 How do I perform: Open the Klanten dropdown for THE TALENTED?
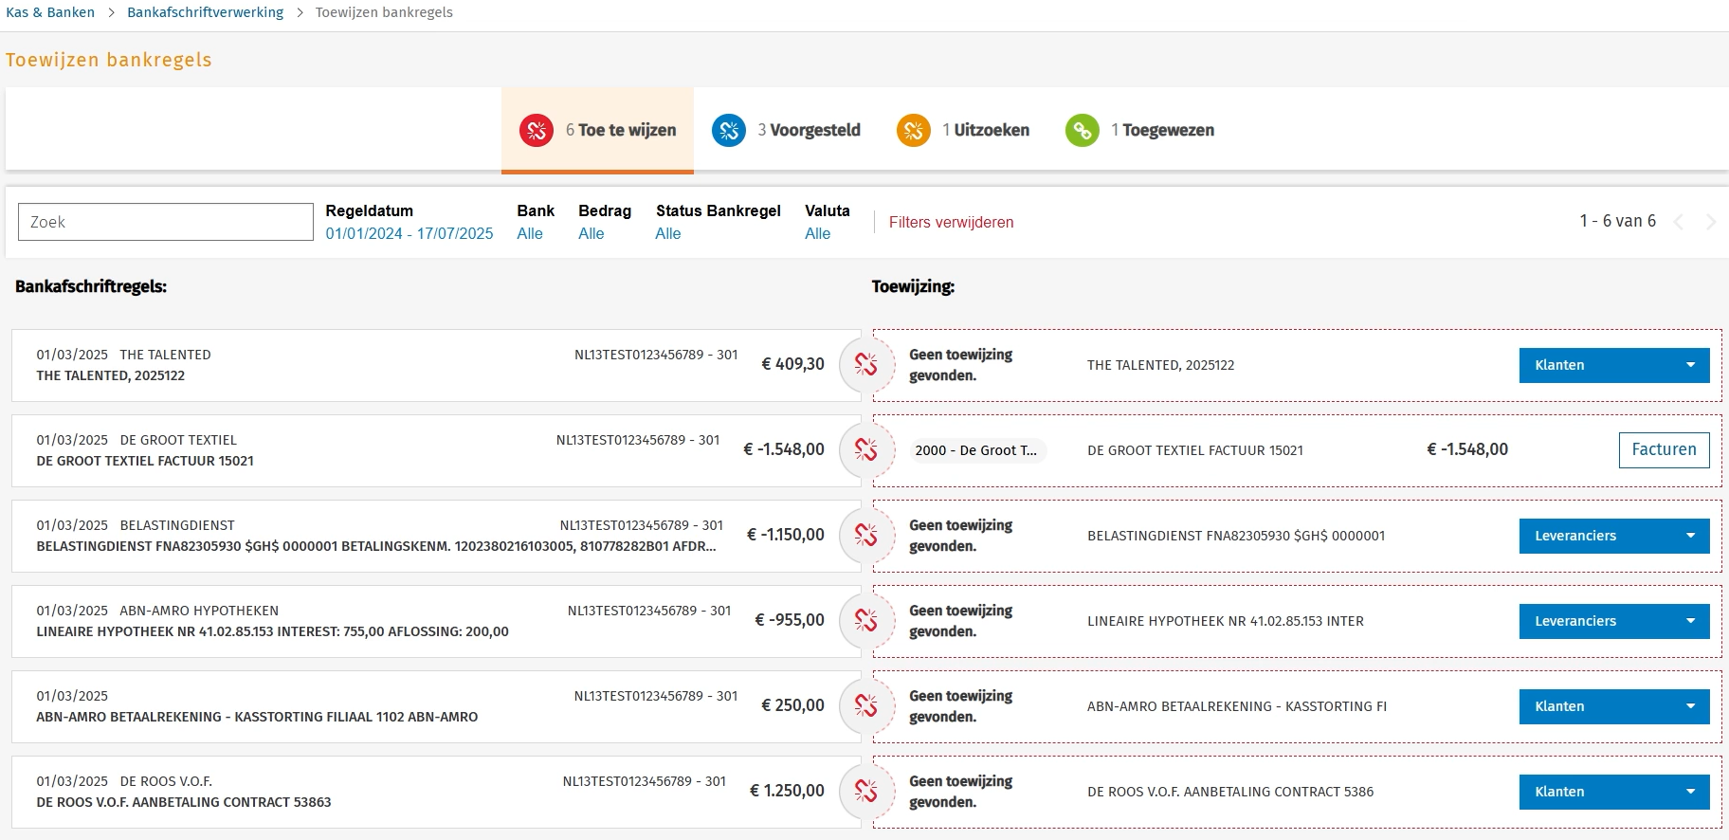[x=1613, y=365]
